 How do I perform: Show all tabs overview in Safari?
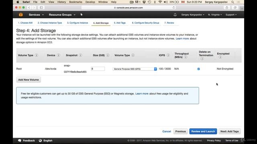[x=235, y=8]
